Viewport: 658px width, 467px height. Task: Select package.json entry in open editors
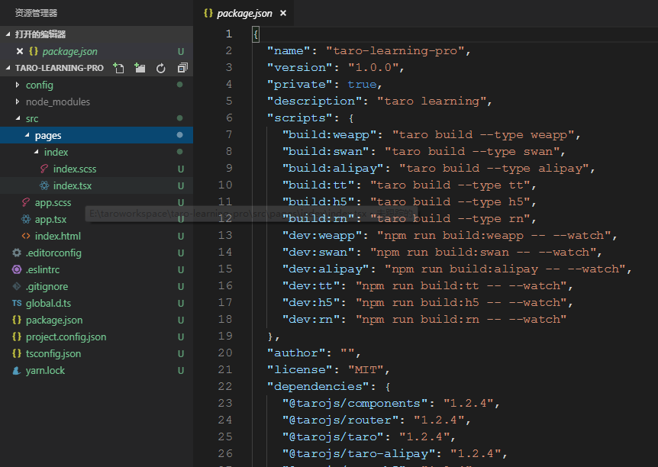point(96,51)
